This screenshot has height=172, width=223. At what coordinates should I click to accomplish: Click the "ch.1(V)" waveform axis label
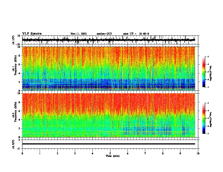[14, 40]
